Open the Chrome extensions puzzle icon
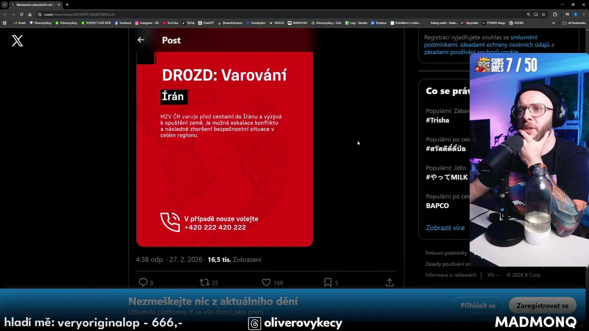Image resolution: width=589 pixels, height=331 pixels. 555,14
